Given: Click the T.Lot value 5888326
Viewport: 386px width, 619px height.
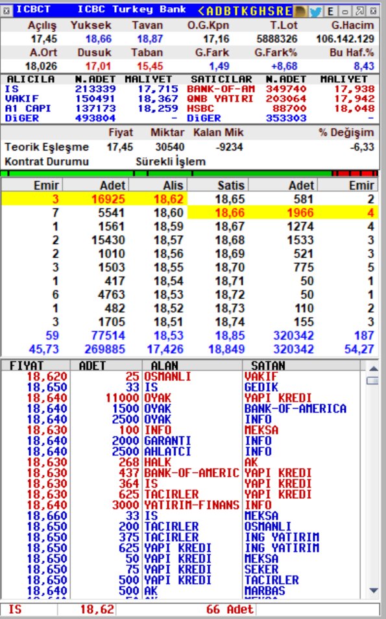Looking at the screenshot, I should [x=277, y=39].
